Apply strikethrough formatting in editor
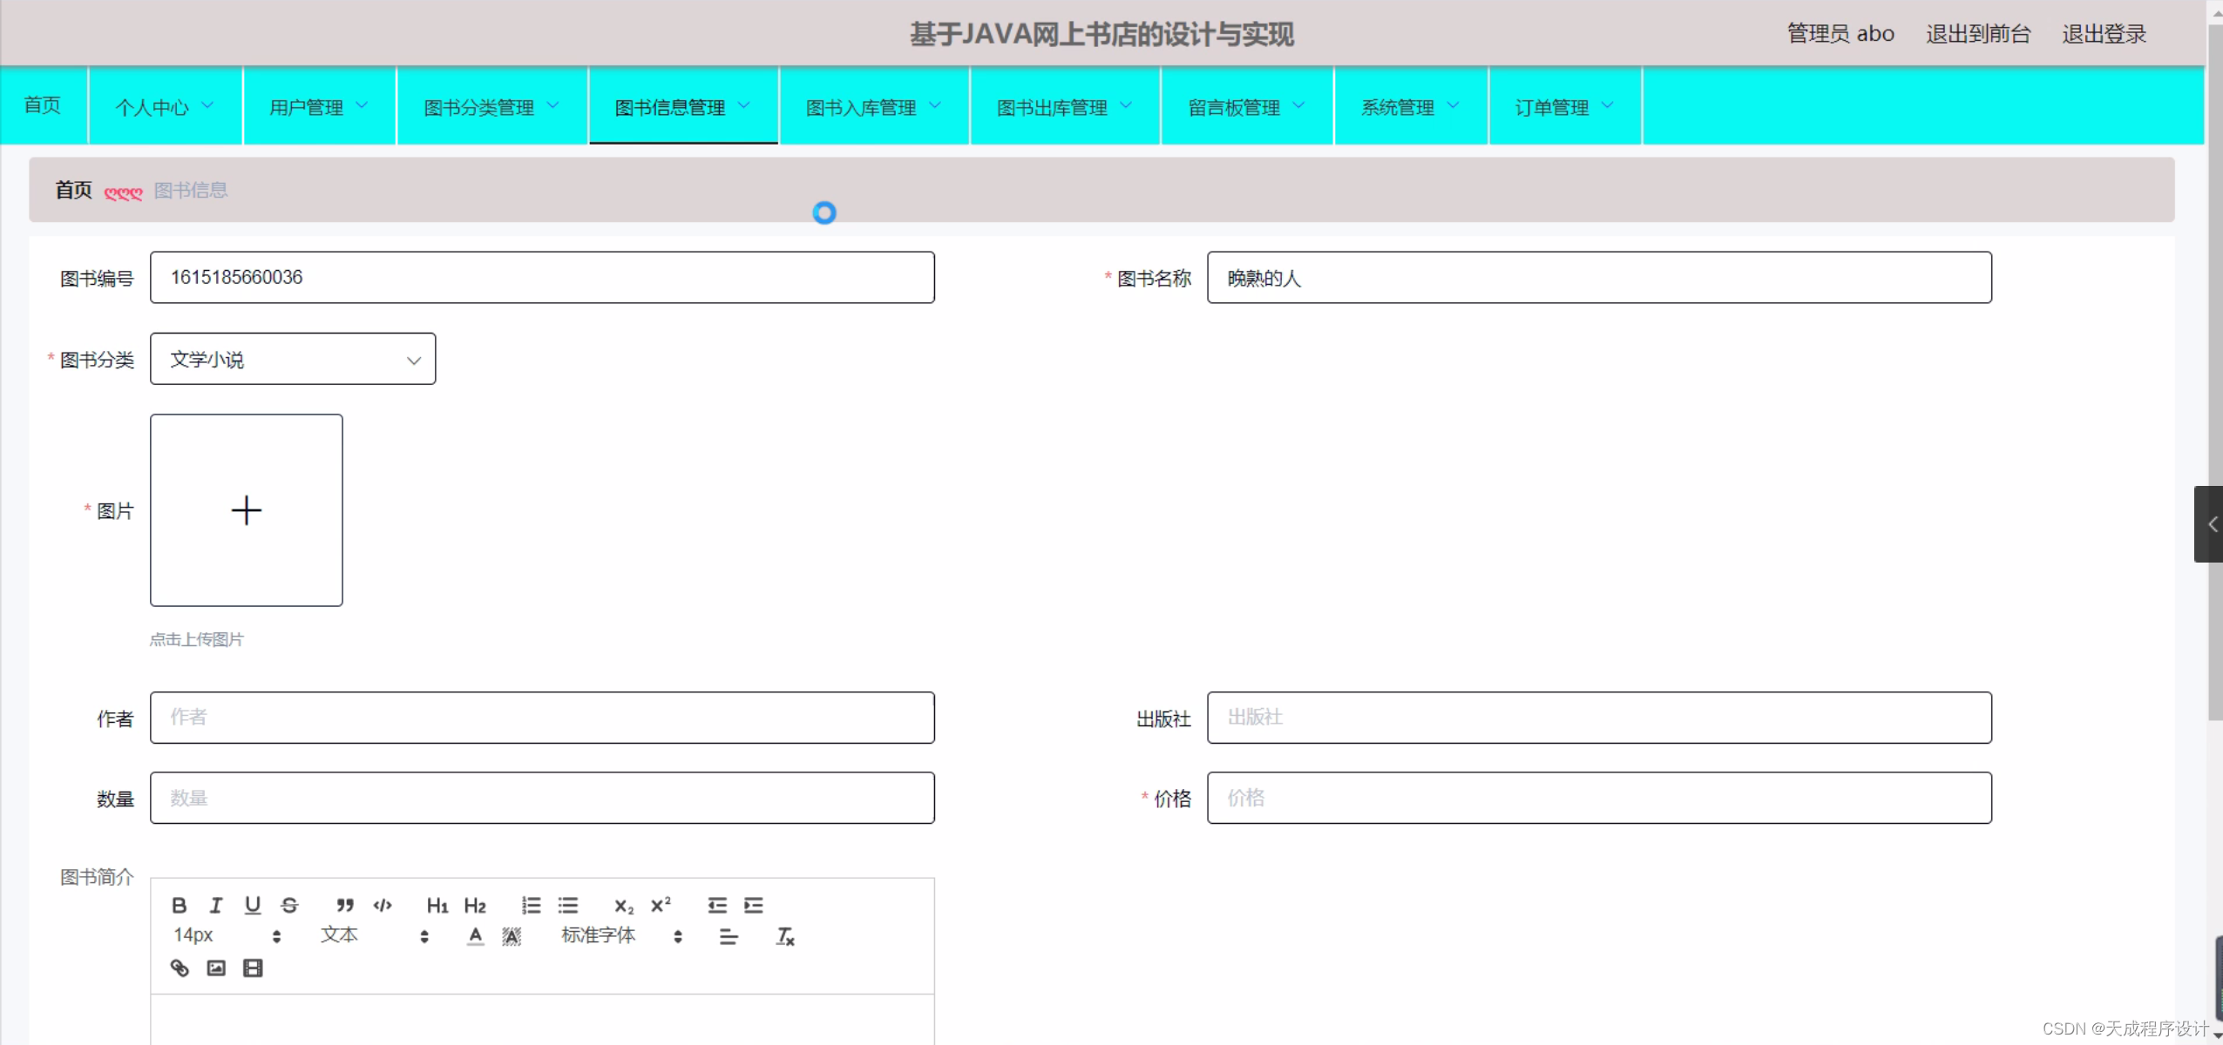 [289, 906]
